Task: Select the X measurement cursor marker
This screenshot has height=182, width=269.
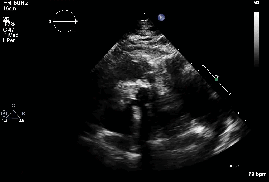Action: (x=217, y=76)
